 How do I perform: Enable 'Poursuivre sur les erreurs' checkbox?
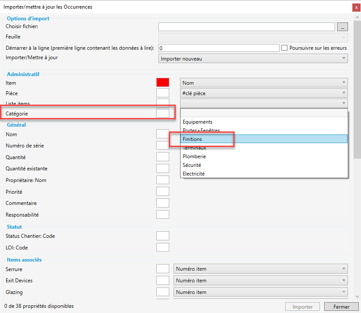pyautogui.click(x=284, y=48)
